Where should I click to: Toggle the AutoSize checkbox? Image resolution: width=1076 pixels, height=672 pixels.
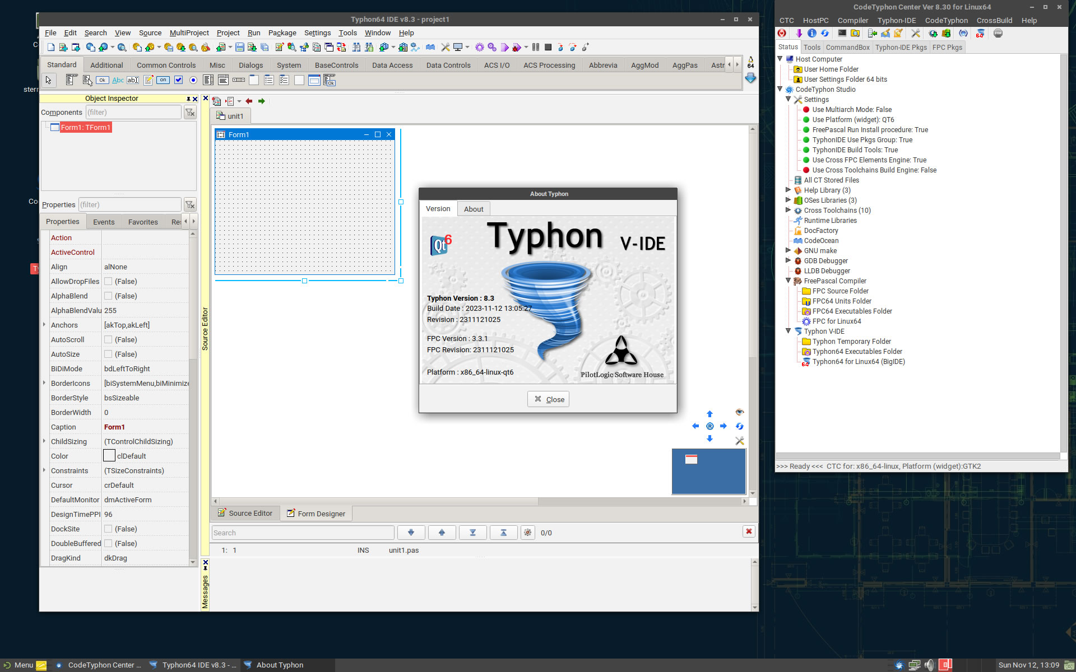(x=108, y=354)
